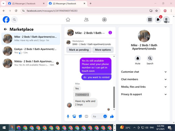Screen dimensions: 175x131
Task: Click the chat messages scrollbar
Action: (x=114, y=97)
